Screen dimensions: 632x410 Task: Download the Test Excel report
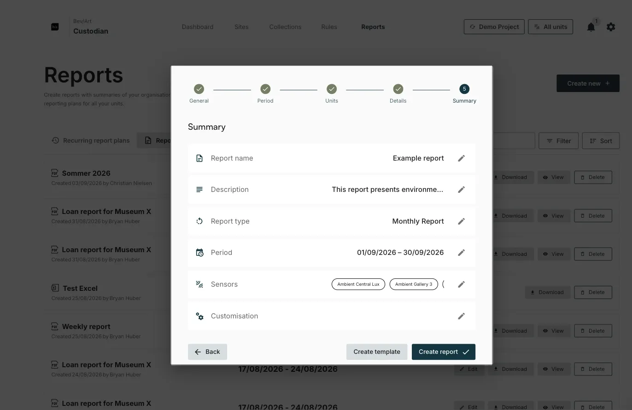(547, 292)
